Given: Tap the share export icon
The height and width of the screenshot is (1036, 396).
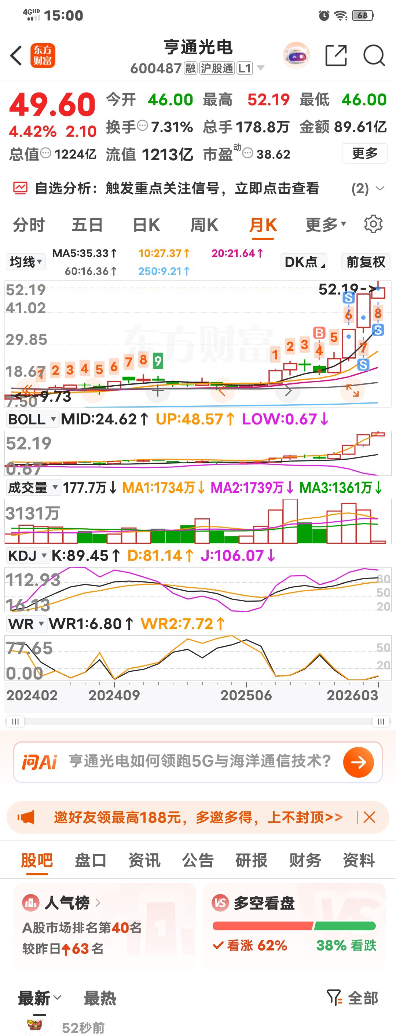Looking at the screenshot, I should pos(336,55).
